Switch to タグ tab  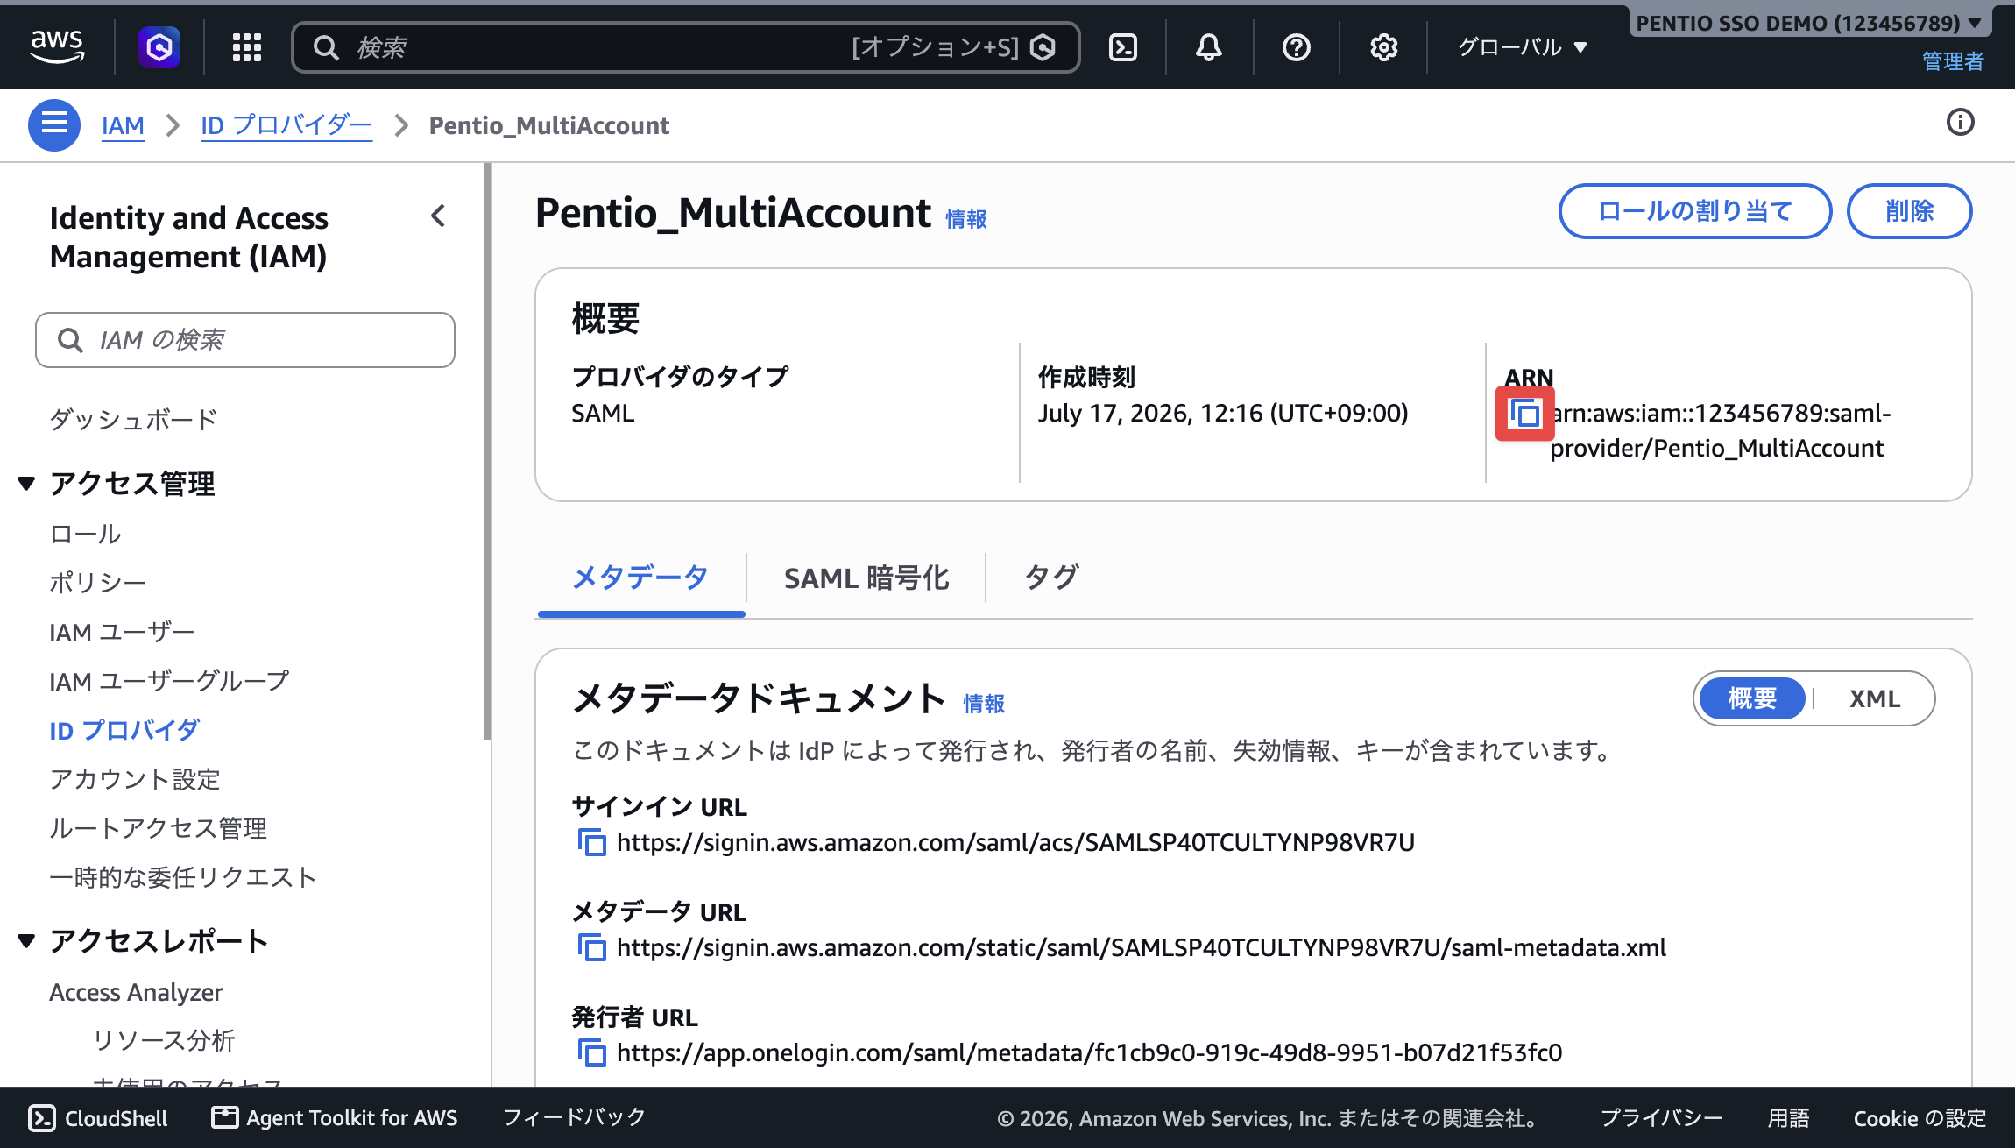pos(1051,578)
